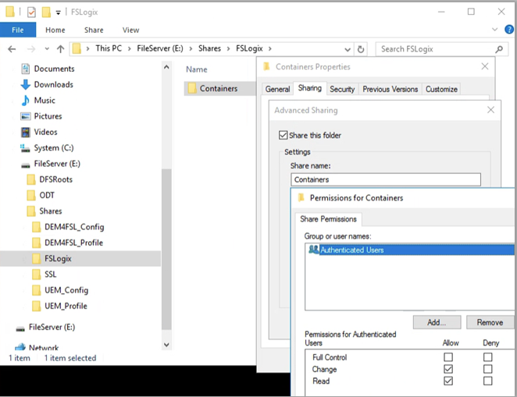Click the Add... button
Screen dimensions: 517x397
pos(437,322)
